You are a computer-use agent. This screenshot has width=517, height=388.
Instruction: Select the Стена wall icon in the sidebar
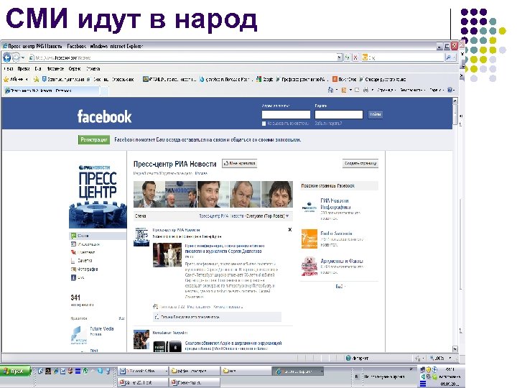[73, 236]
